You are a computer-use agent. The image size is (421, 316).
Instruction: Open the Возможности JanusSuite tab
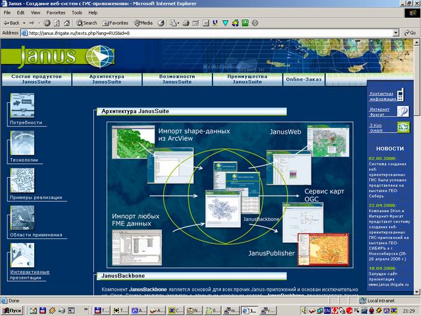pos(177,79)
